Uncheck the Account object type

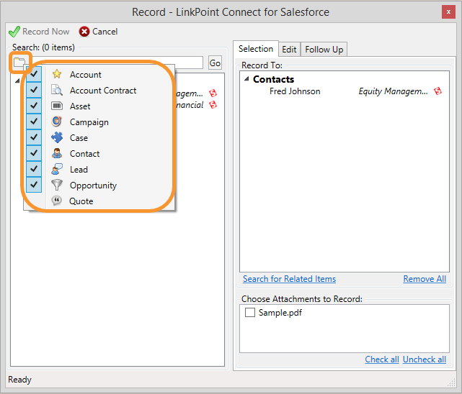pos(34,73)
